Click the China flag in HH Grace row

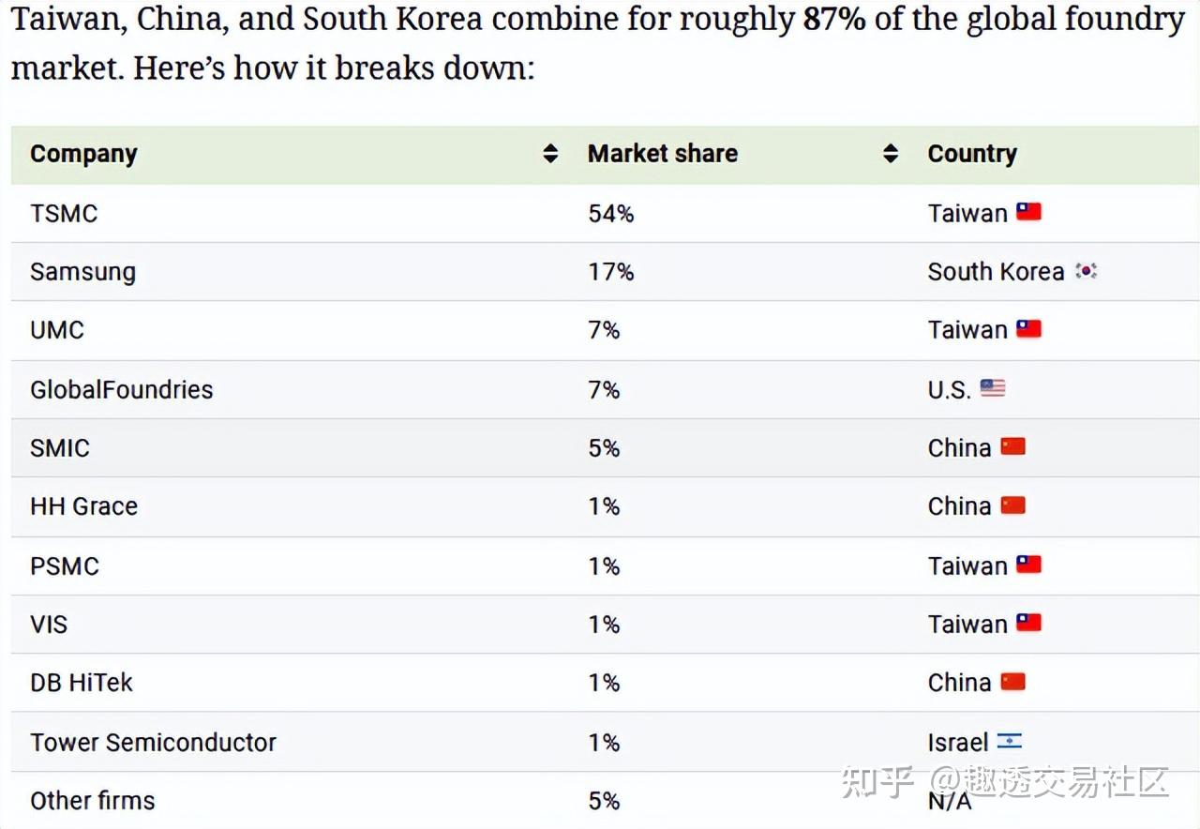[x=1012, y=505]
